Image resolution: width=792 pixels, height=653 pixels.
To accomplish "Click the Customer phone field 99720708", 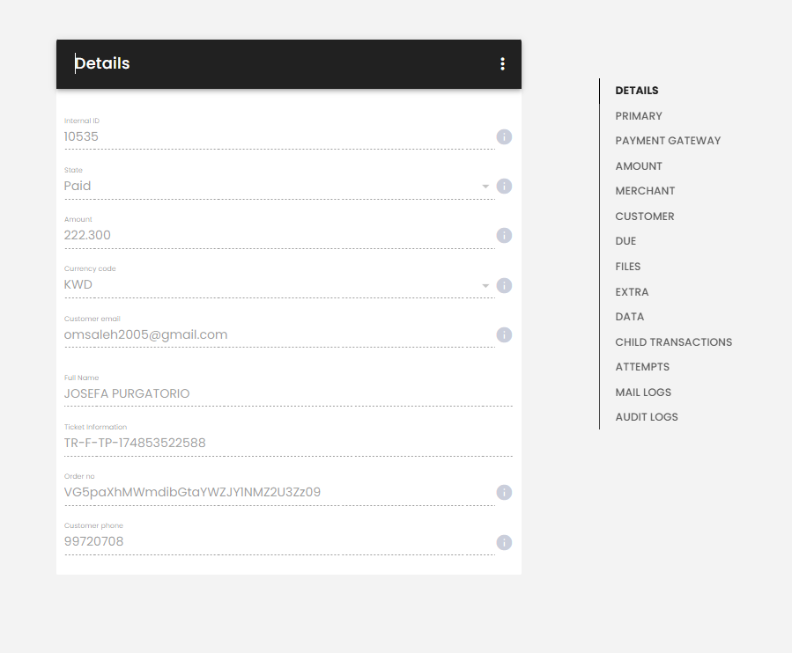I will 279,541.
